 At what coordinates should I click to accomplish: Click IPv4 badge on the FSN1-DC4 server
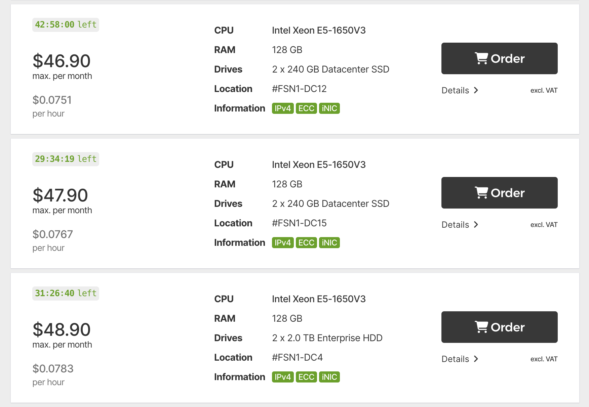(282, 377)
